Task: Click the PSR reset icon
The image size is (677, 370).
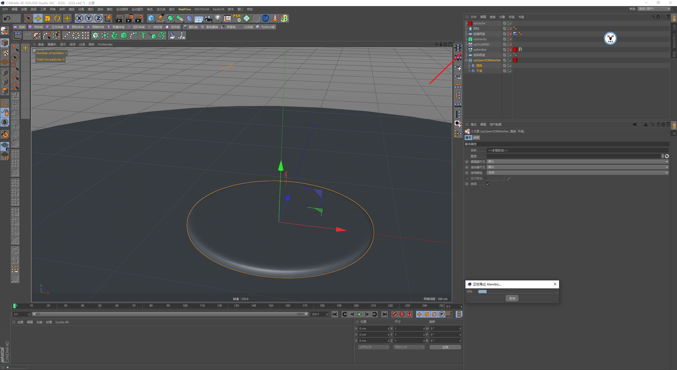Action: 237,18
